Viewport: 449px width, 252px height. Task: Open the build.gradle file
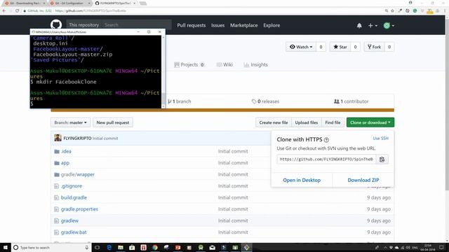(x=74, y=197)
